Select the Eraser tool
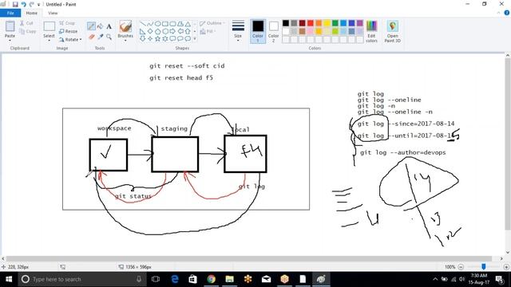Viewport: 511px width, 287px height. pyautogui.click(x=91, y=37)
